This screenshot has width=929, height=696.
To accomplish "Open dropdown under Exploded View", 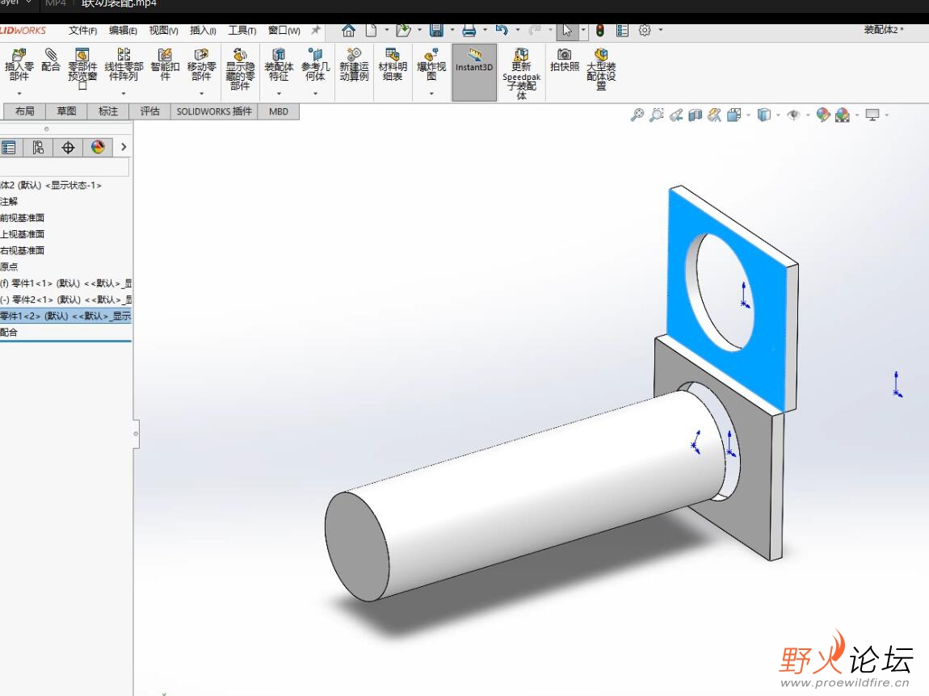I will [x=431, y=94].
